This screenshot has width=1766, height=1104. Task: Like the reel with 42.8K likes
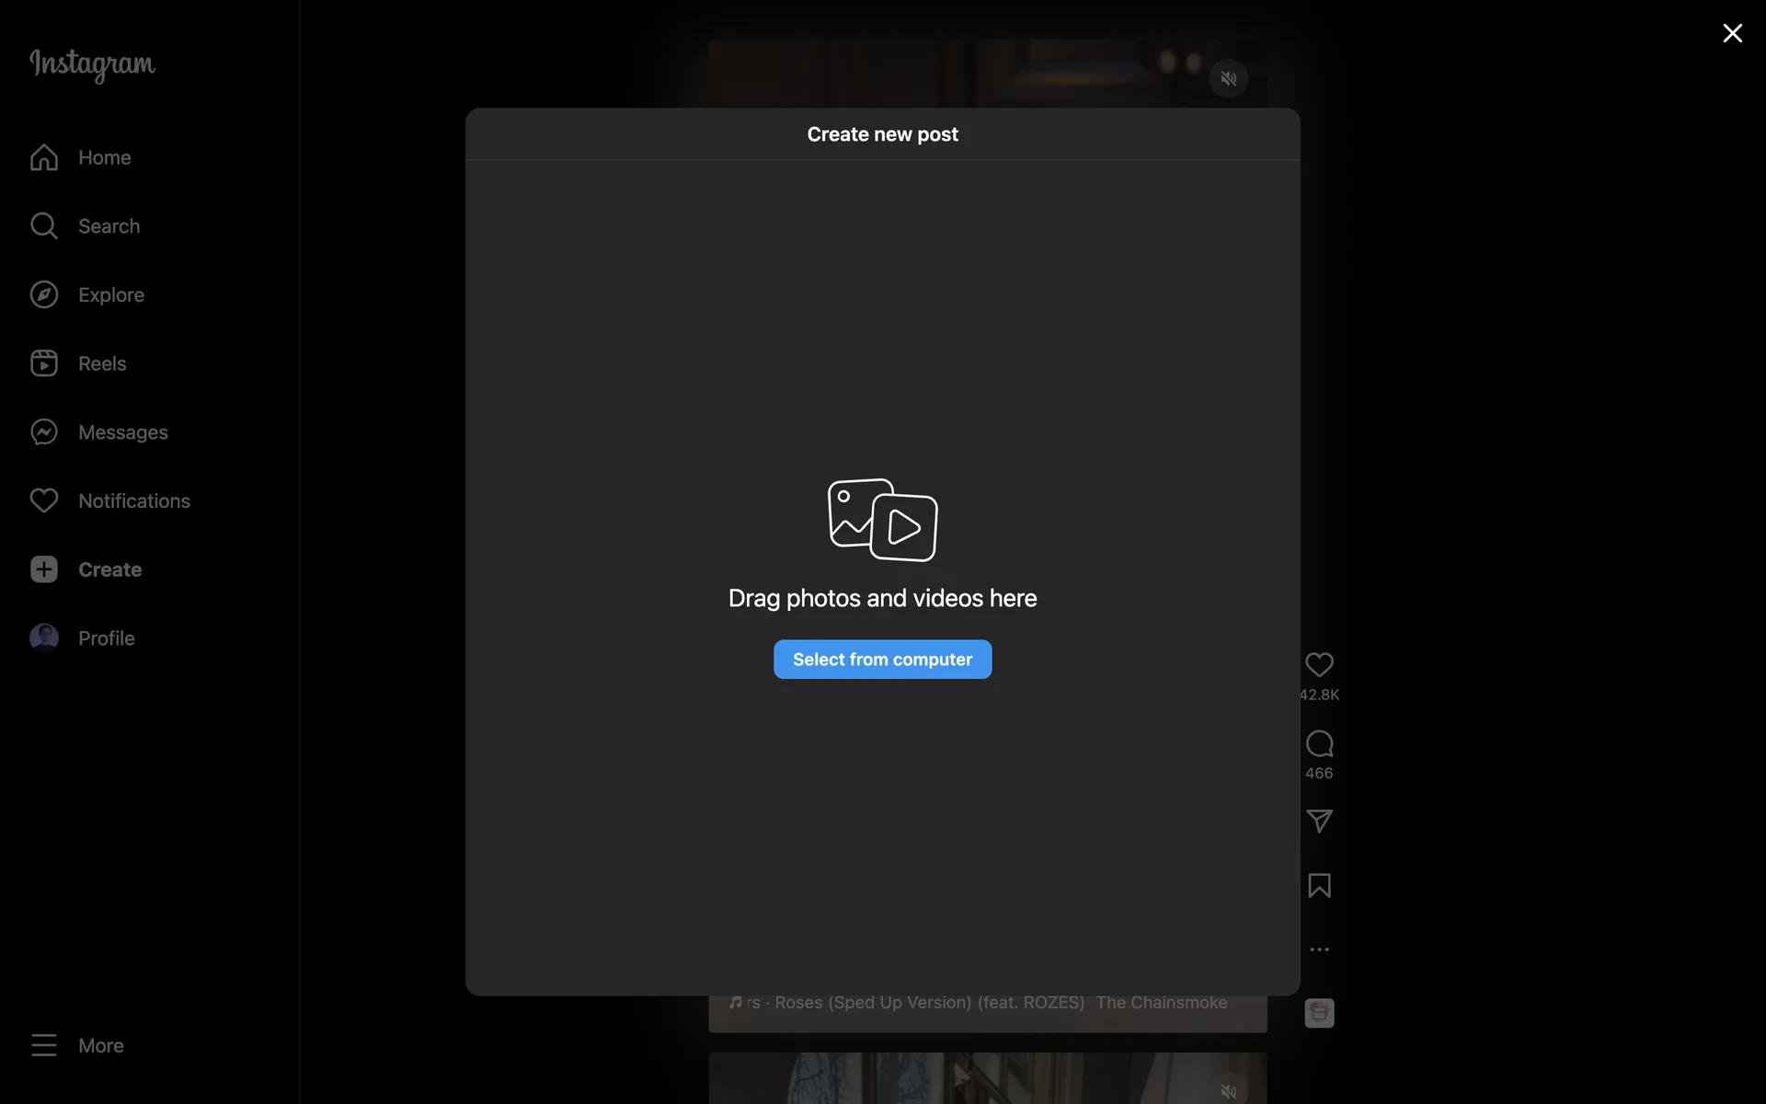[1319, 665]
